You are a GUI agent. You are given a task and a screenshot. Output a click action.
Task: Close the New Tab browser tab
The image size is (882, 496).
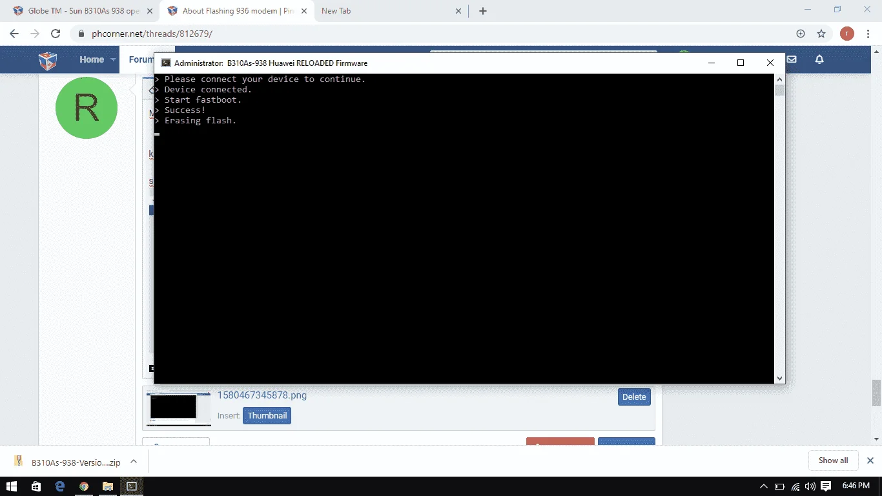point(458,11)
